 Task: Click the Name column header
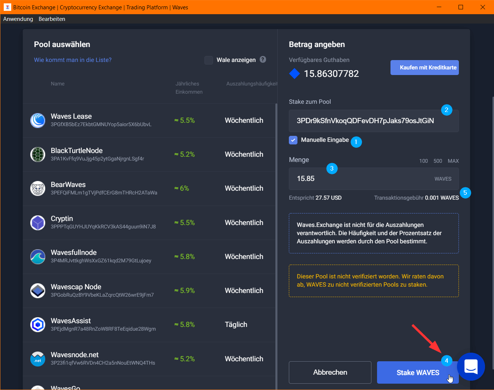tap(58, 84)
